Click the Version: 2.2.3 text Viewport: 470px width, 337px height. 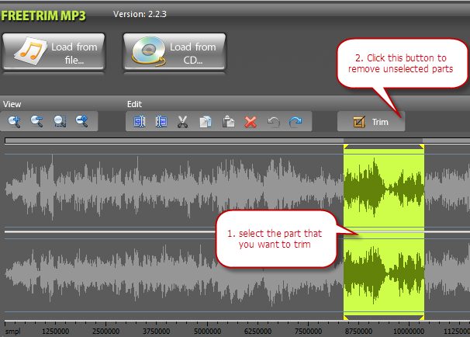[x=140, y=14]
